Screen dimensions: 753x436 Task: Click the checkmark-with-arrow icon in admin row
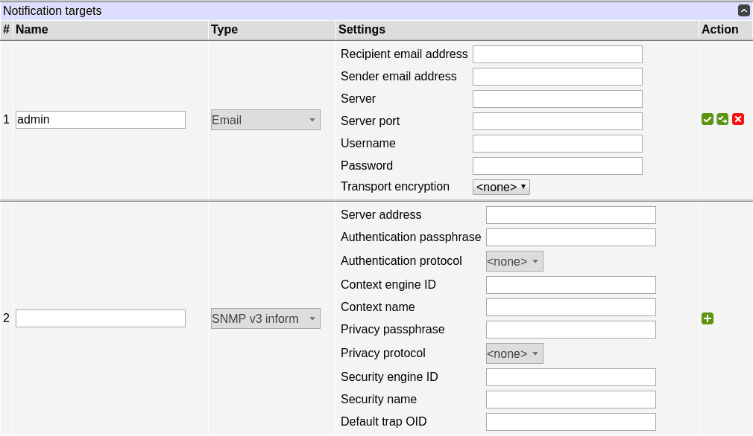(722, 119)
